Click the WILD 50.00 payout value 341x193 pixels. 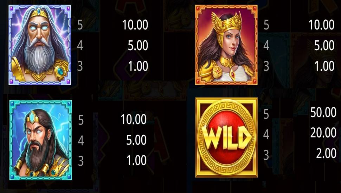pyautogui.click(x=323, y=112)
